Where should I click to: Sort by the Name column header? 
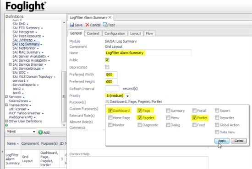coord(12,143)
